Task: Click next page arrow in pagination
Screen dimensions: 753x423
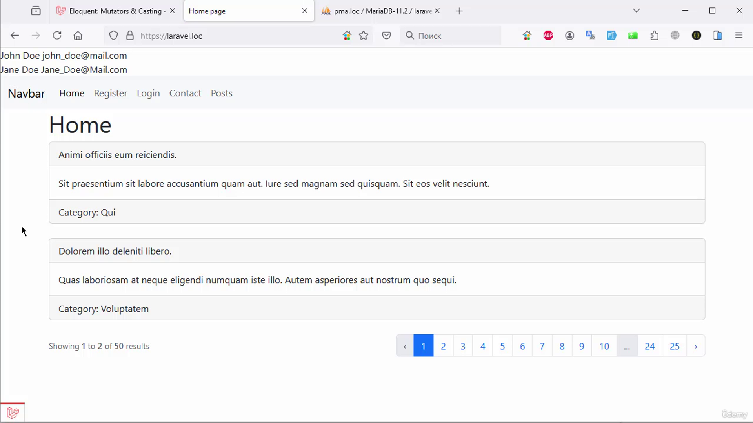Action: click(696, 346)
